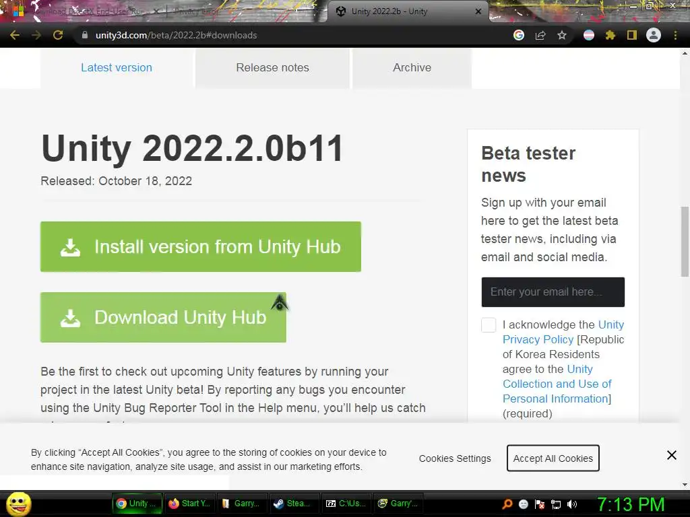Screen dimensions: 690x517
Task: Open the Chrome profile avatar
Action: pos(654,35)
